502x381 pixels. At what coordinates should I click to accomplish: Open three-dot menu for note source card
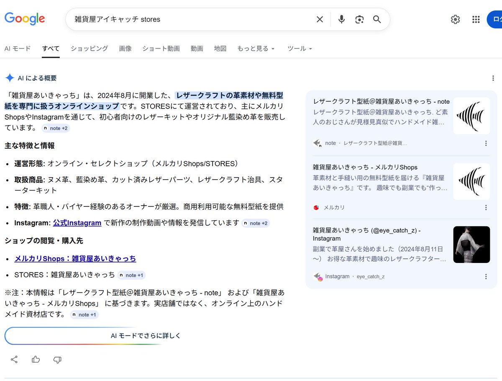(486, 143)
